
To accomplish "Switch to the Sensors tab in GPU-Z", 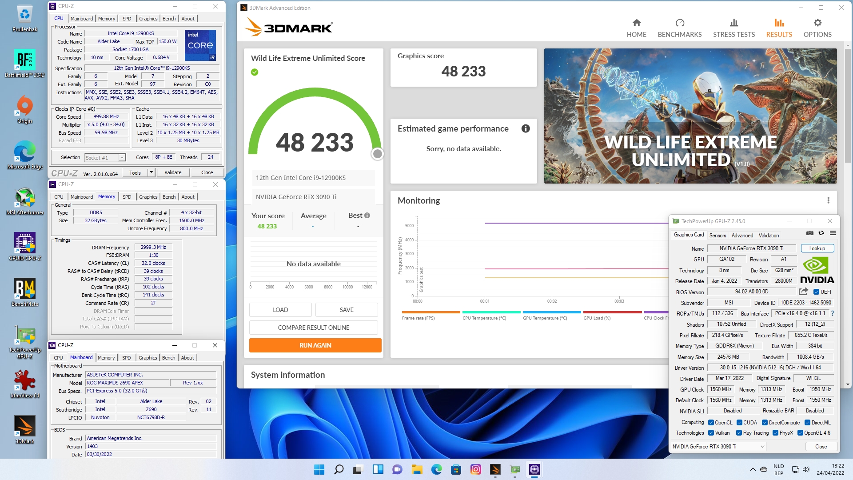I will click(x=717, y=236).
